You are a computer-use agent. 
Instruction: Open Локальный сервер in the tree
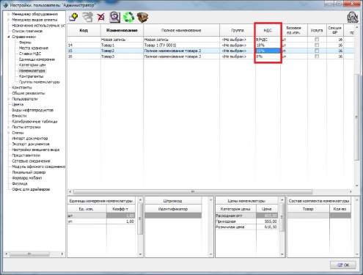point(29,172)
